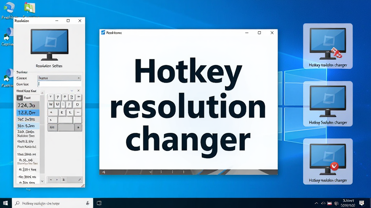Viewport: 371px width, 208px height.
Task: Click the taskbar clock
Action: tap(348, 203)
